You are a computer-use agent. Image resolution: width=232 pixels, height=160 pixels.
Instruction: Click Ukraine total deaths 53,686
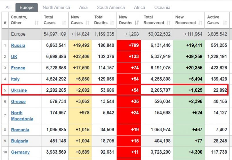point(107,90)
